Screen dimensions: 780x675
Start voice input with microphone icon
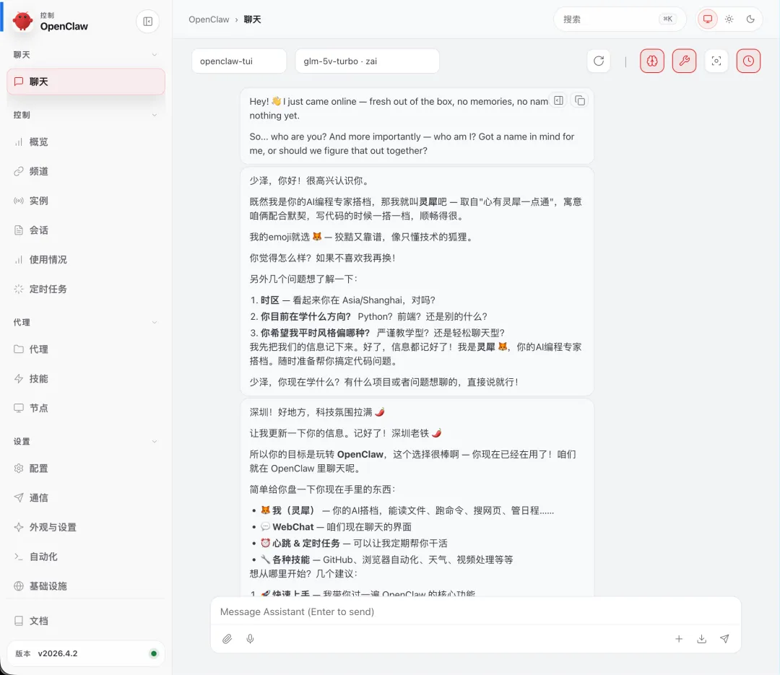tap(250, 639)
